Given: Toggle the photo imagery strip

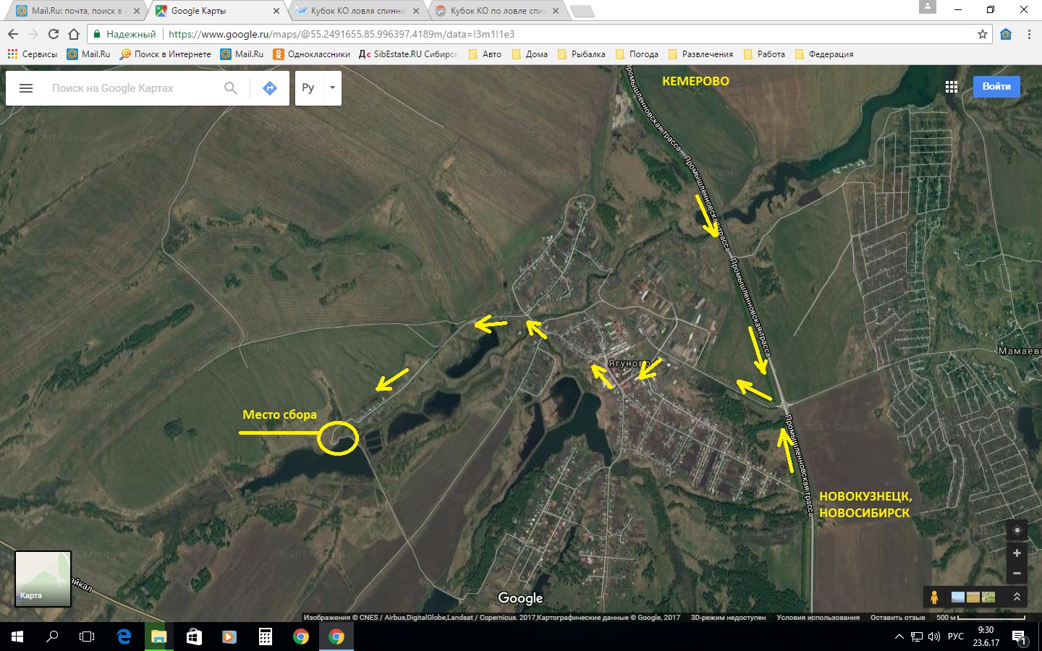Looking at the screenshot, I should click(x=973, y=597).
